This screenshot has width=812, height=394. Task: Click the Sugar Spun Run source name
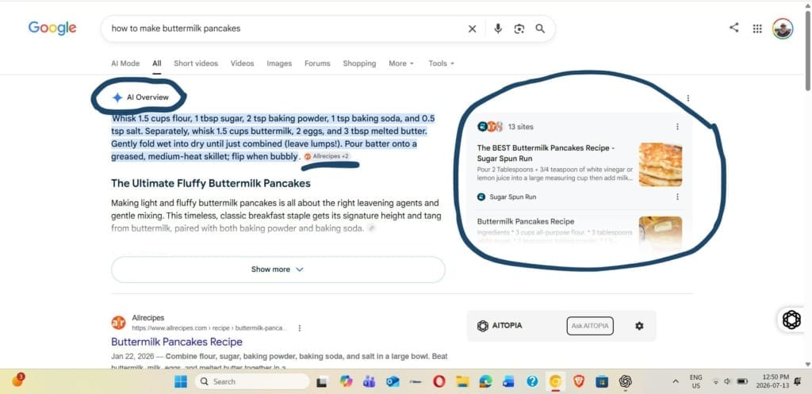tap(513, 197)
